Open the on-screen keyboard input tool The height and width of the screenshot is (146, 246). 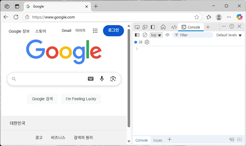(x=90, y=79)
